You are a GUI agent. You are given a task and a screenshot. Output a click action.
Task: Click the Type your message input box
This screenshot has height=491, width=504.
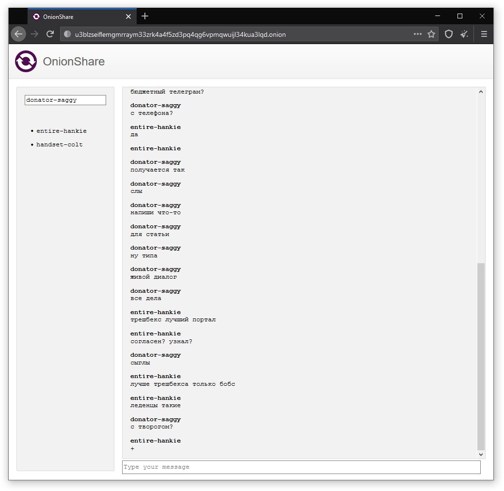tap(301, 467)
